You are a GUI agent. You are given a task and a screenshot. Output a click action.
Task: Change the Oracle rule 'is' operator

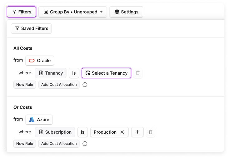[74, 73]
